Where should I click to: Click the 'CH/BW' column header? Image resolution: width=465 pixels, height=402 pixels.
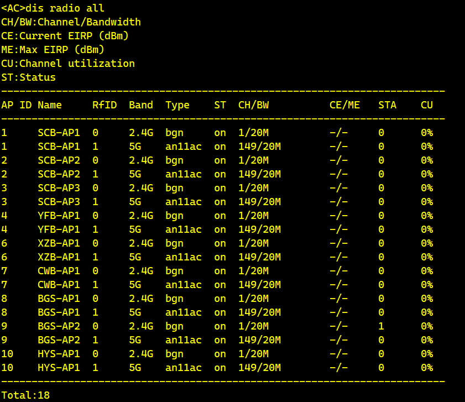point(253,105)
